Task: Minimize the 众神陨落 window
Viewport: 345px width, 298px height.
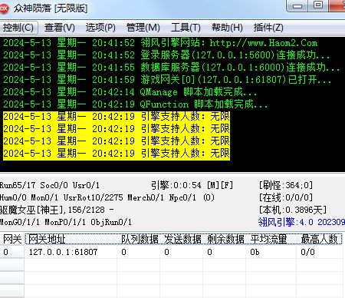Action: (x=297, y=5)
